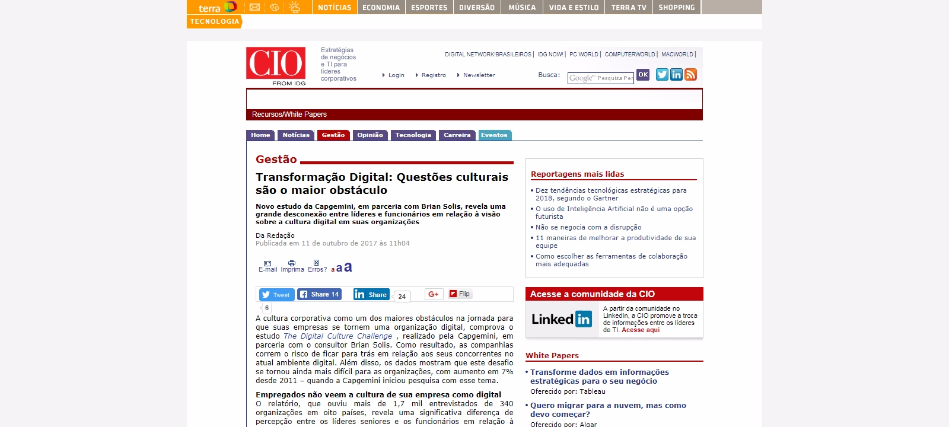Click the Login link
The height and width of the screenshot is (427, 949).
pos(396,75)
